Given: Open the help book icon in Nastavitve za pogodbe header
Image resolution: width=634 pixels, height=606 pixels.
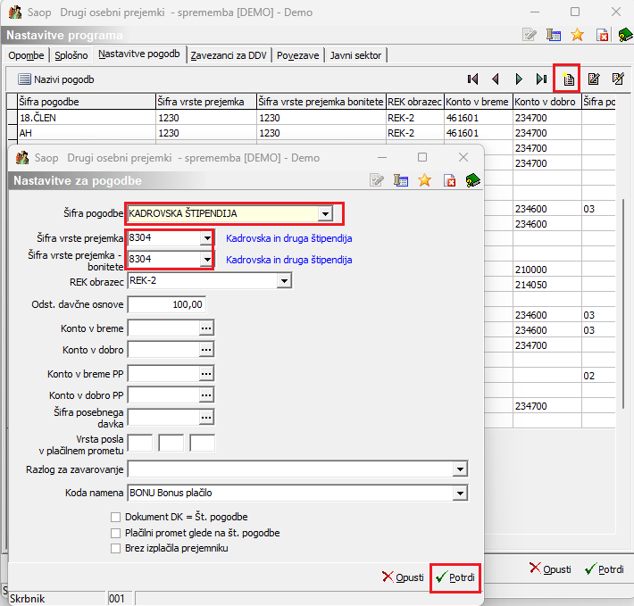Looking at the screenshot, I should [472, 179].
